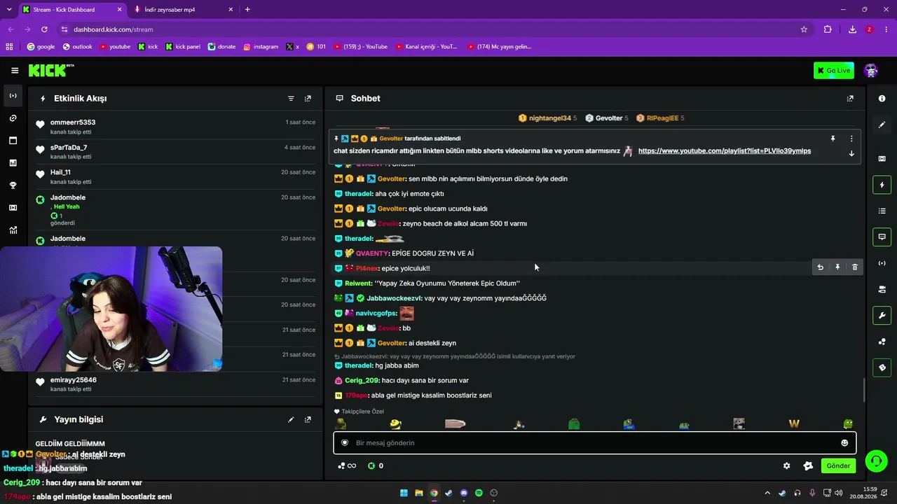
Task: Open the trophy icon in left sidebar
Action: 13,185
